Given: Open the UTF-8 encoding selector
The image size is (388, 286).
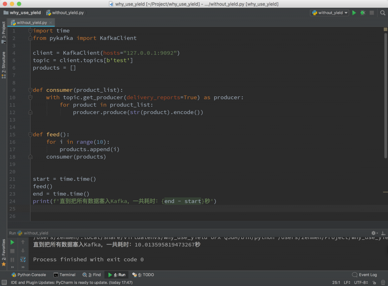Looking at the screenshot, I should [360, 283].
